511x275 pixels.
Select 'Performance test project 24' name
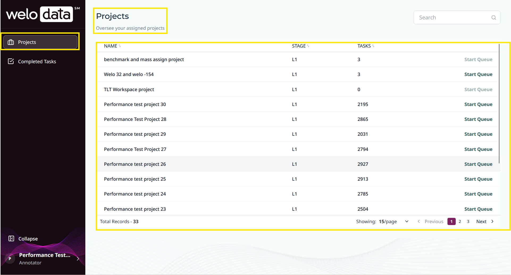click(x=135, y=194)
